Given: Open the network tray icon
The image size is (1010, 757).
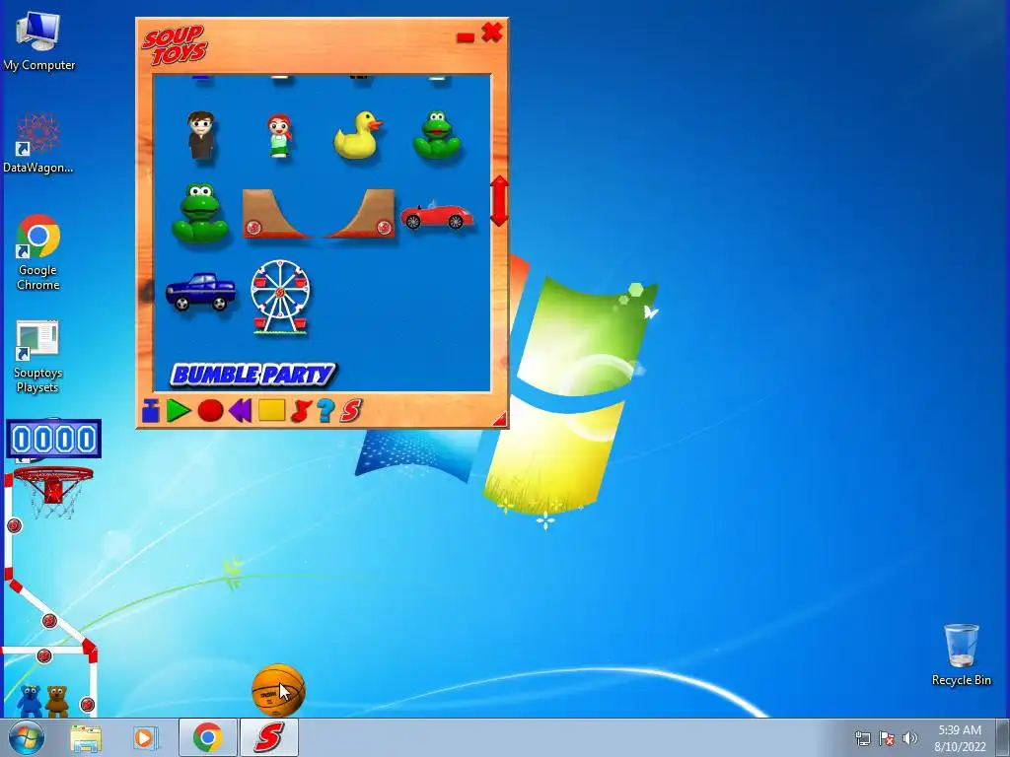Looking at the screenshot, I should [862, 738].
